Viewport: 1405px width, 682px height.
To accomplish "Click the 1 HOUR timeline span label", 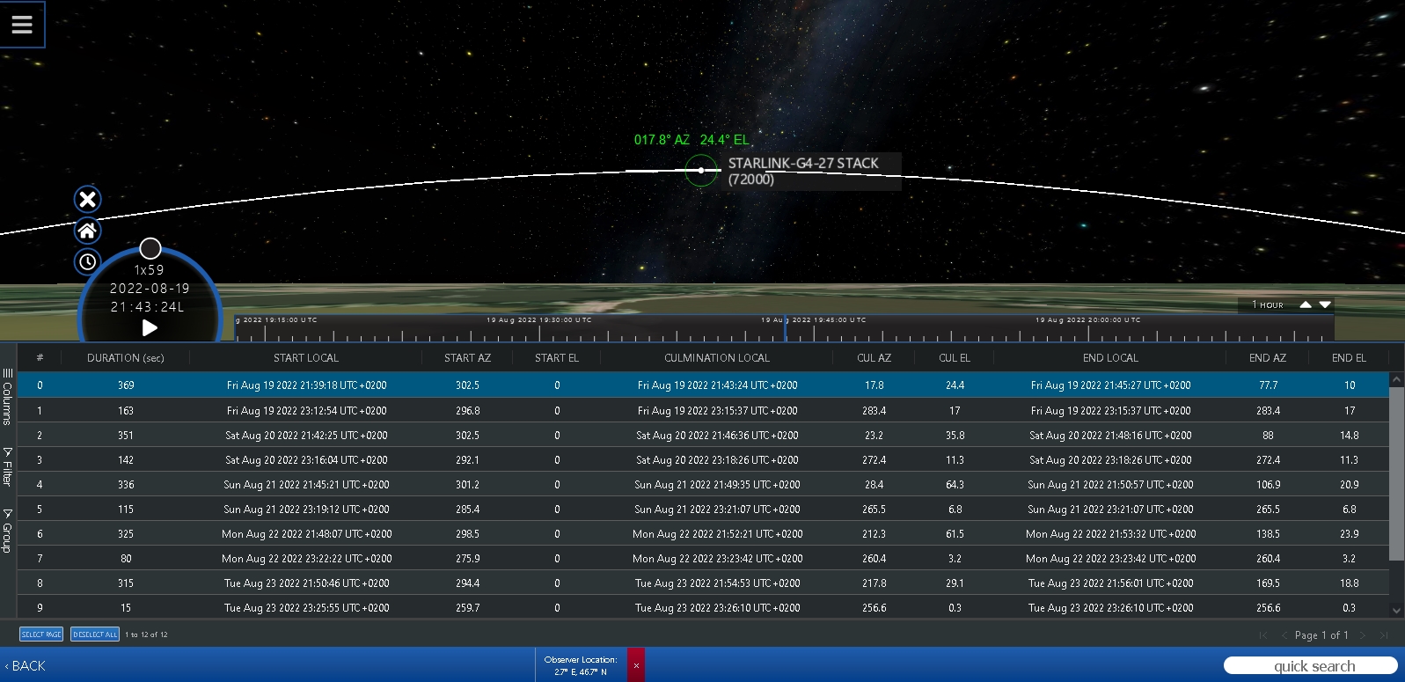I will click(1268, 304).
